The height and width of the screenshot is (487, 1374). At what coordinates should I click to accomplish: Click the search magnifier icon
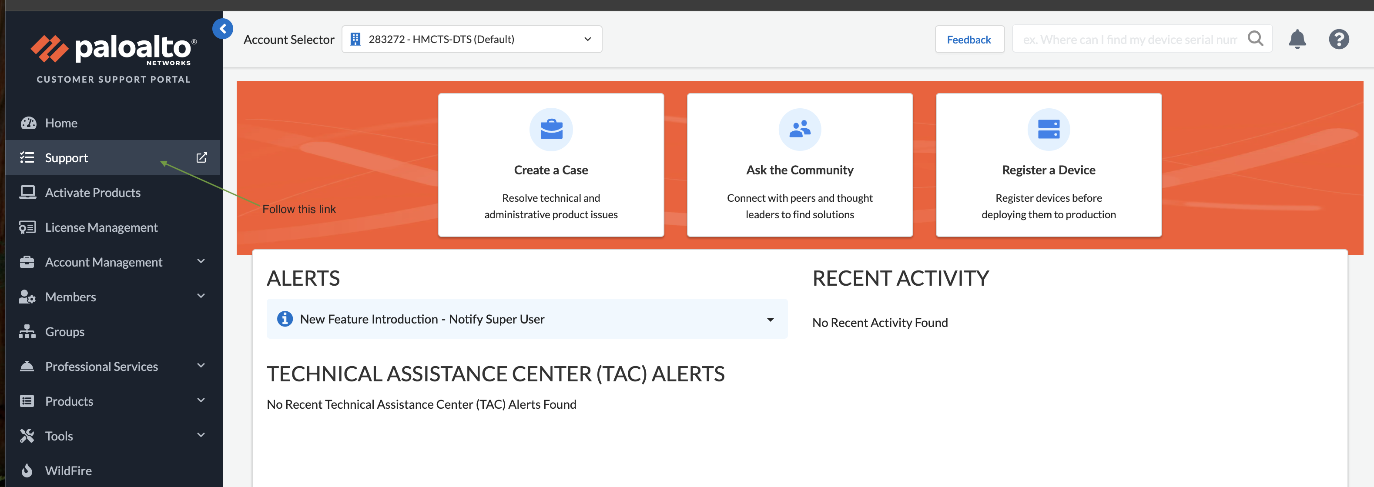pyautogui.click(x=1256, y=38)
